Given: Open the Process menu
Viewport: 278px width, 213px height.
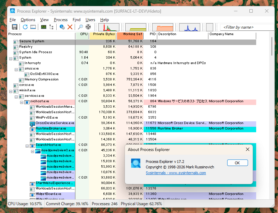Looking at the screenshot, I should click(x=61, y=20).
